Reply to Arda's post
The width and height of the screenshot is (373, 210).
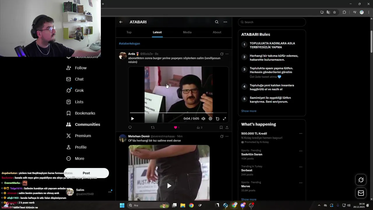[x=130, y=127]
